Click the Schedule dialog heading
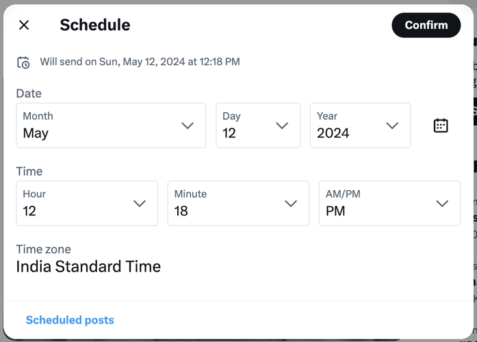 [x=95, y=25]
